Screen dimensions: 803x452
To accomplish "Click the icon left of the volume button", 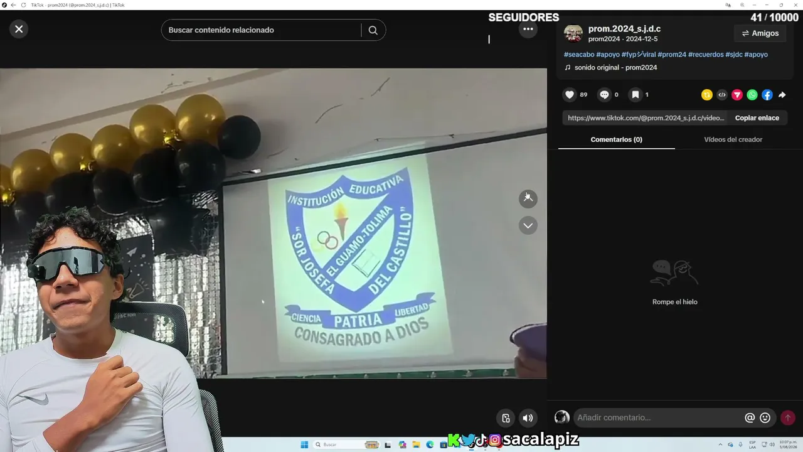I will click(x=506, y=418).
